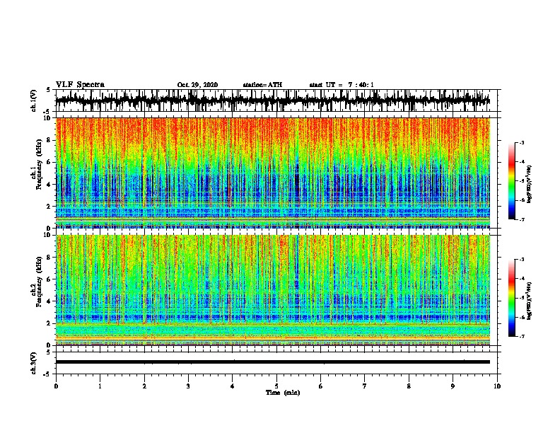Click the "VLF Spectra" plot title
This screenshot has height=433, width=560.
click(80, 85)
